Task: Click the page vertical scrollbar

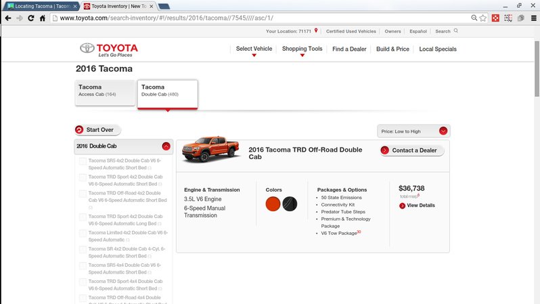Action: tap(537, 69)
